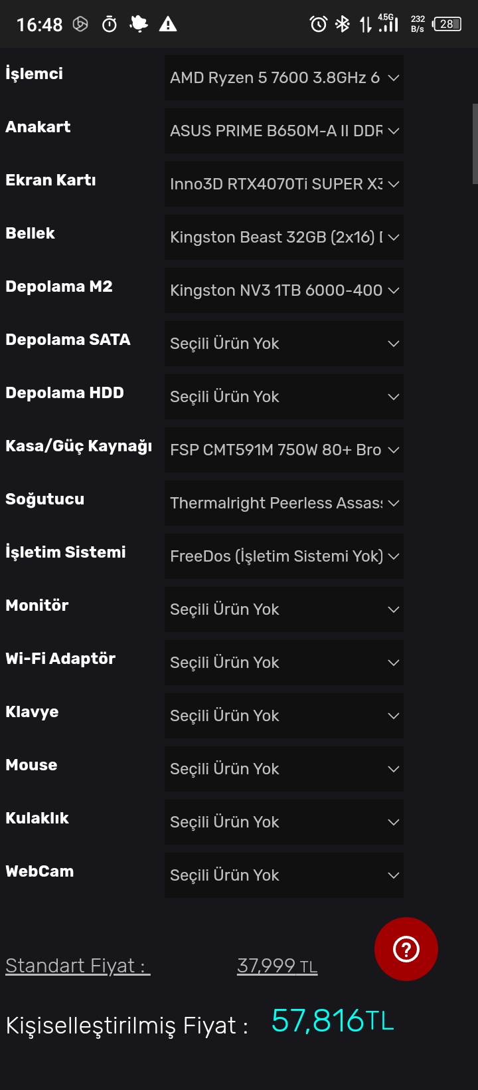
Task: Tap the alarm clock status icon
Action: click(x=319, y=25)
